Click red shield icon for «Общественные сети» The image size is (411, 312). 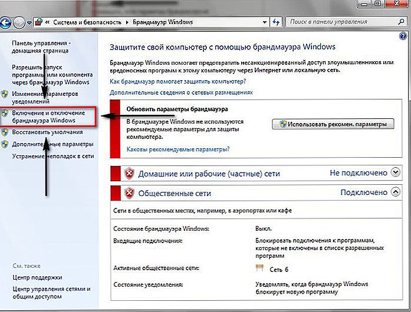tap(129, 193)
